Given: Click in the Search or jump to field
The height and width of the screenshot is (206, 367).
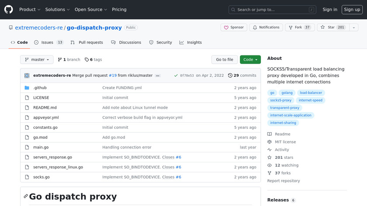Looking at the screenshot, I should [x=272, y=10].
